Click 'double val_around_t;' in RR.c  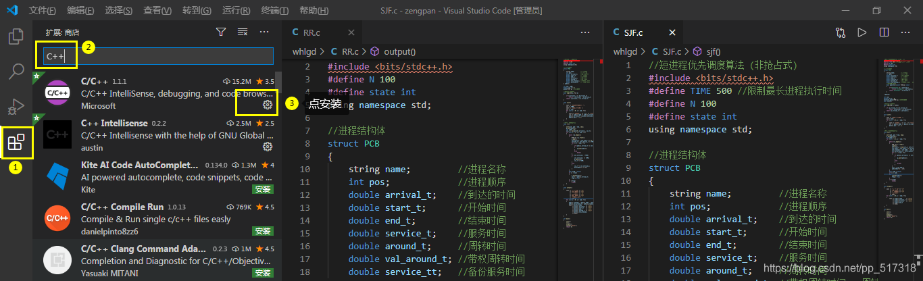click(x=400, y=259)
